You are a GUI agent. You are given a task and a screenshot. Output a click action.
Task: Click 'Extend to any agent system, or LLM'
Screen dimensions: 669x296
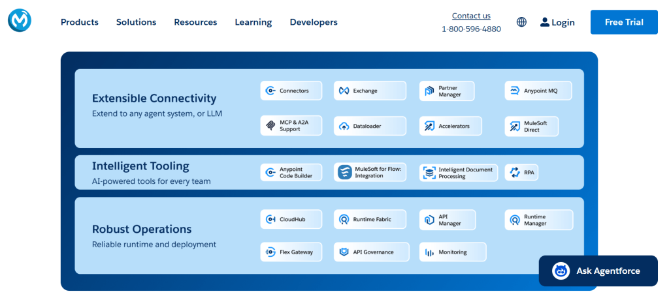(157, 114)
